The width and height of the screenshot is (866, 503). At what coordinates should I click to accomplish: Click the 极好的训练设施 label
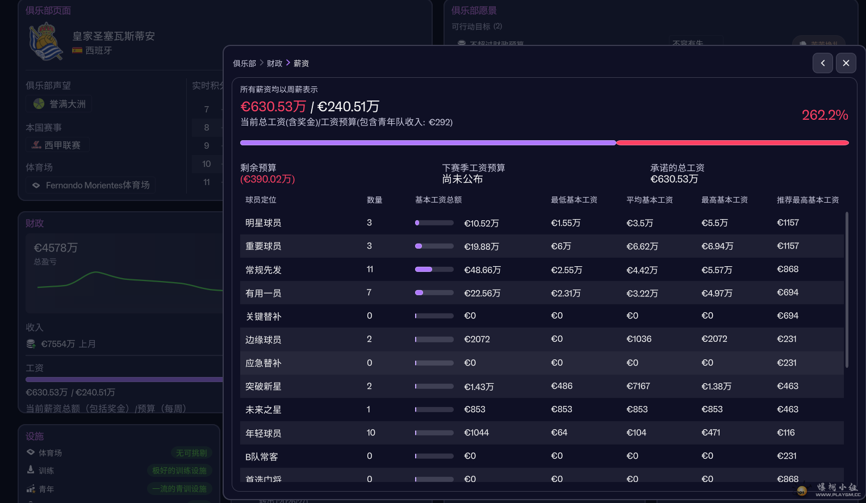coord(179,471)
